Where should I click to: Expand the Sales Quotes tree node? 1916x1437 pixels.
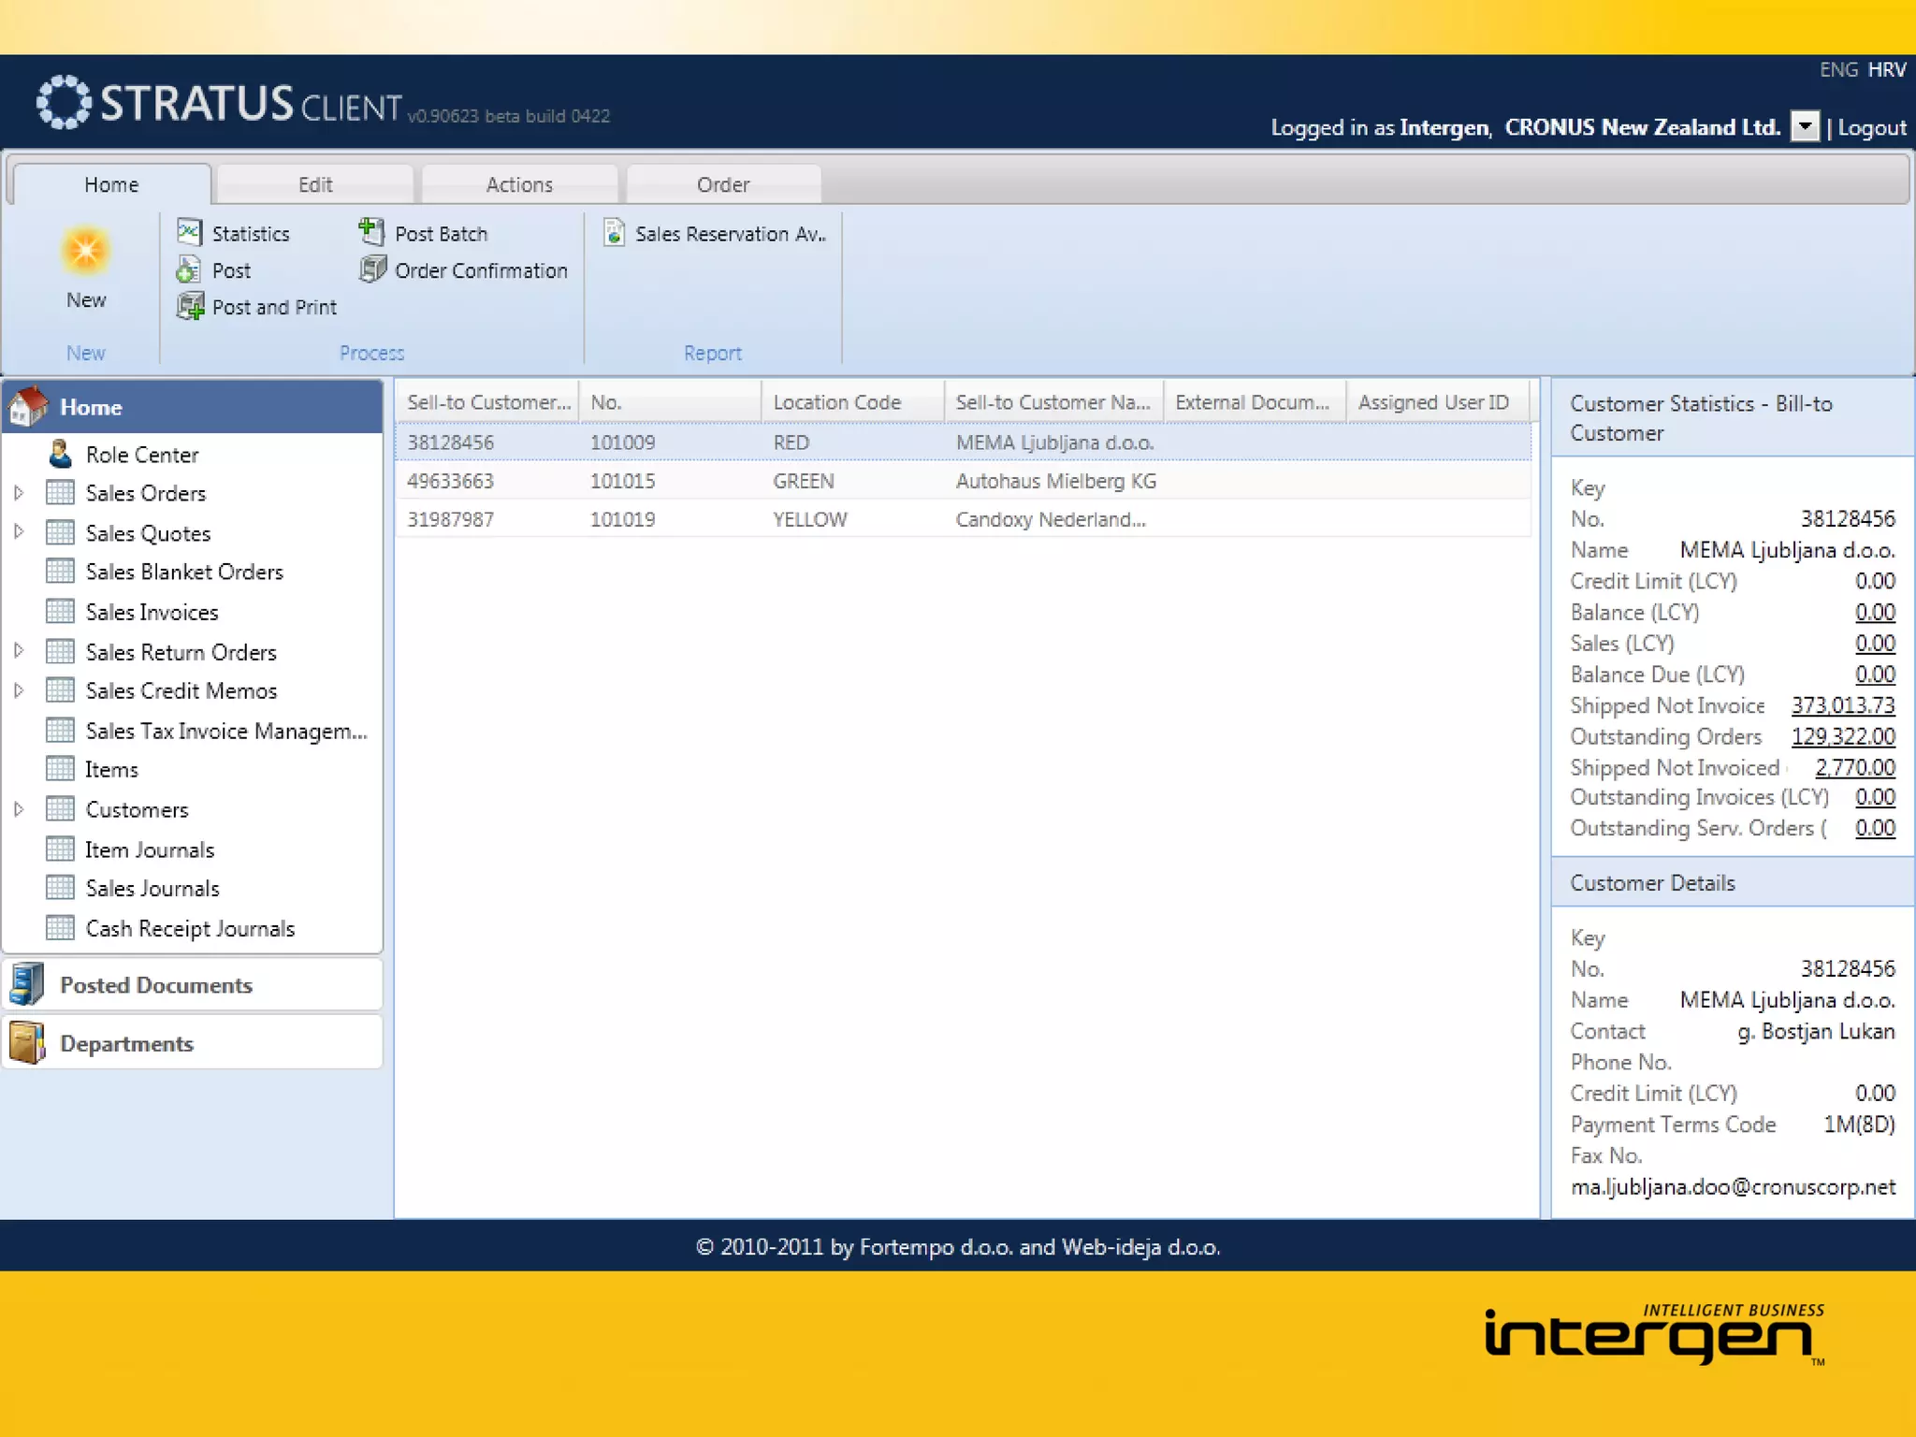click(19, 531)
